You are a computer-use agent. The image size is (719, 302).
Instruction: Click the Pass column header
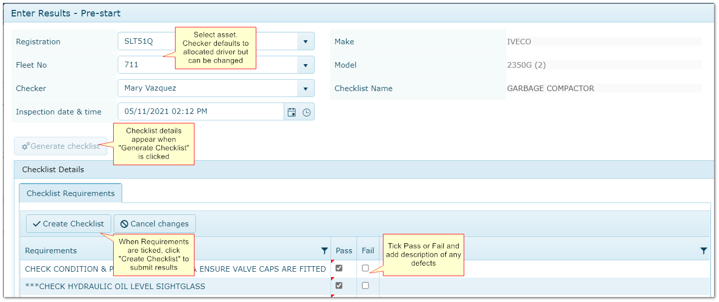(x=344, y=251)
